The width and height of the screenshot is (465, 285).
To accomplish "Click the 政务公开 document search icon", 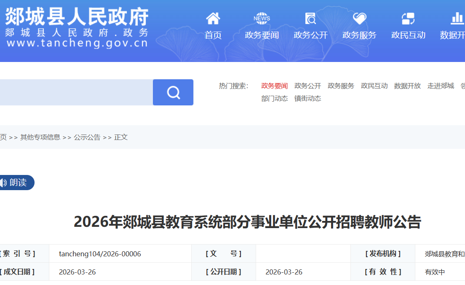I will coord(310,19).
